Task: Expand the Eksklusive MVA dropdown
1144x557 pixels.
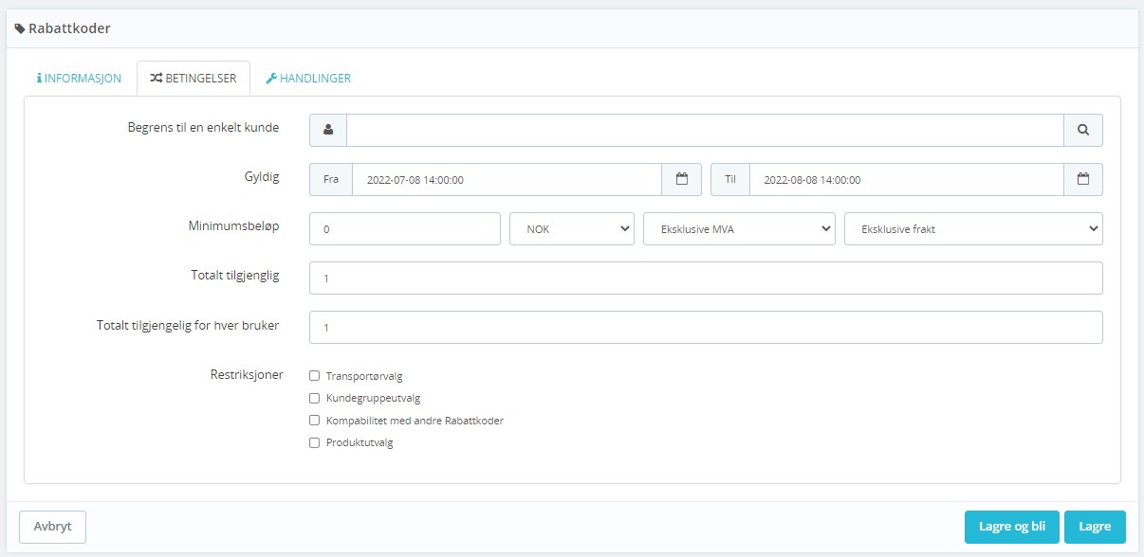Action: 739,228
